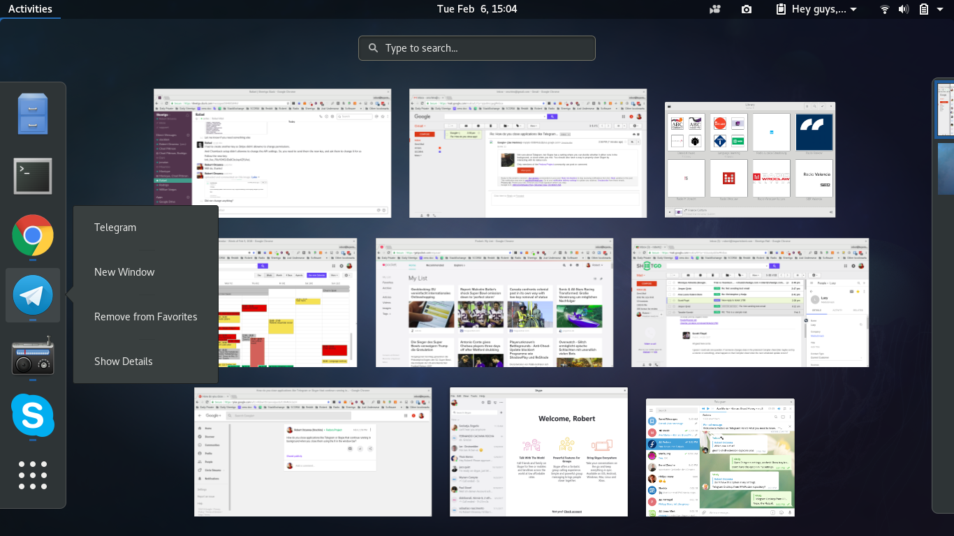Open the radio music app from the dock
The width and height of the screenshot is (954, 536).
[32, 356]
